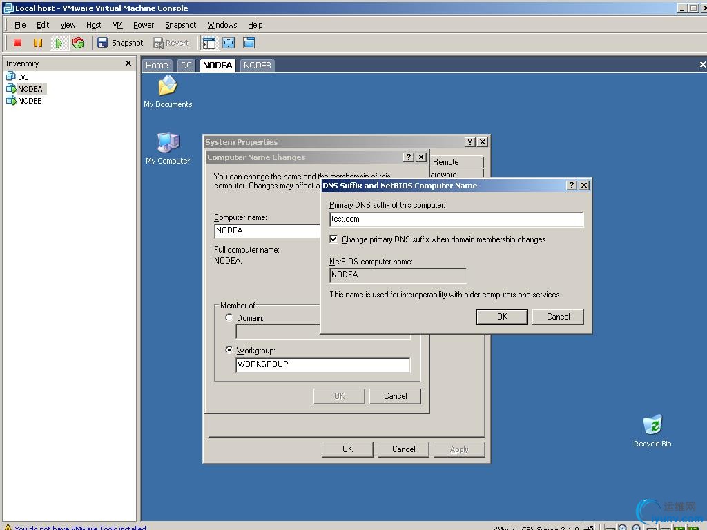Cancel the DNS Suffix and NetBIOS dialog
The height and width of the screenshot is (530, 707).
point(558,317)
